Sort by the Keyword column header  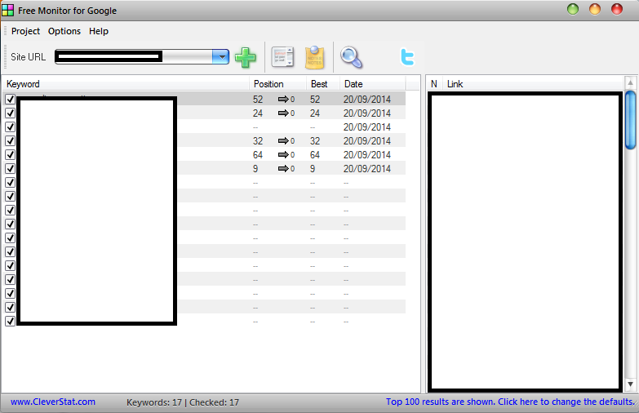click(126, 84)
